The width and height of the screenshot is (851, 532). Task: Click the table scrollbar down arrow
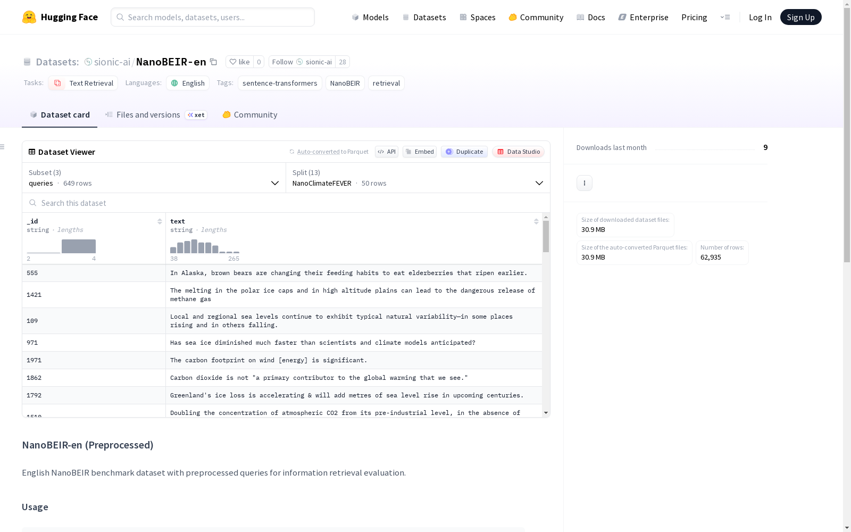tap(546, 413)
